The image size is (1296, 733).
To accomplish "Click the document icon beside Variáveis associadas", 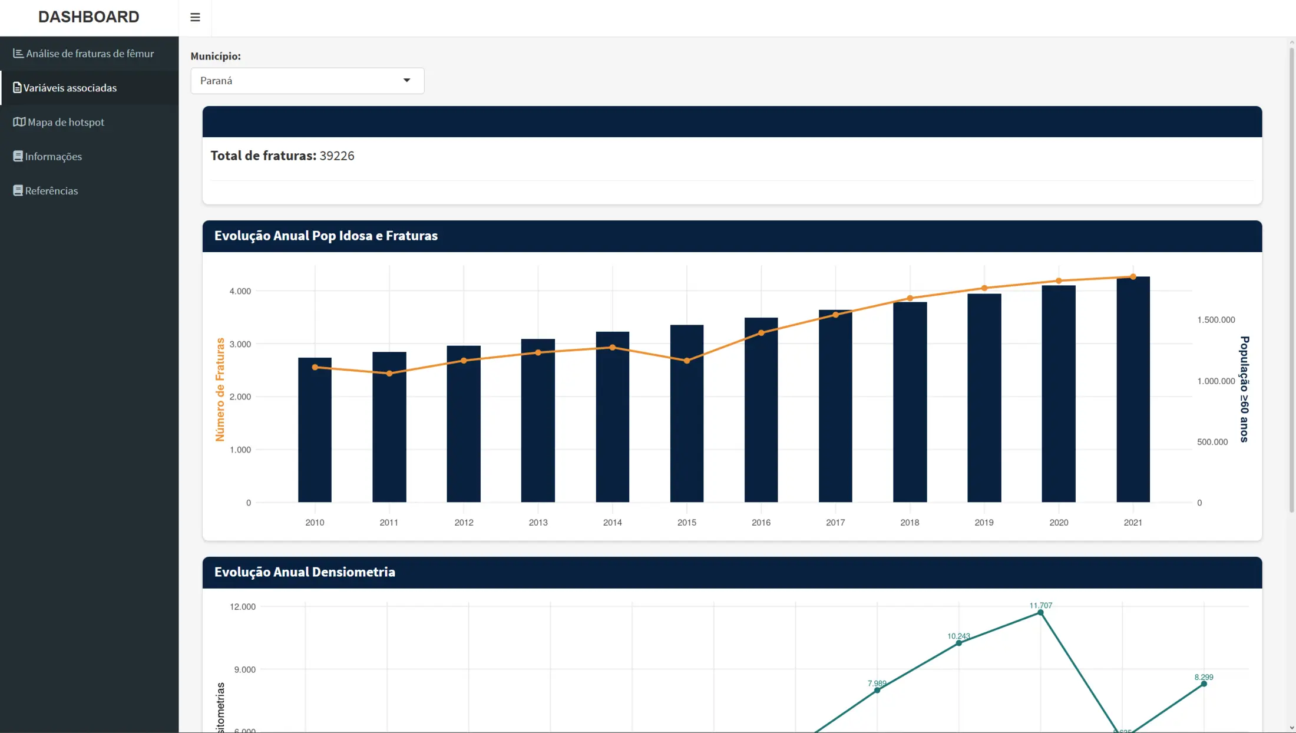I will (17, 88).
